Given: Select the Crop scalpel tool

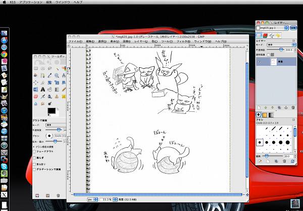Looking at the screenshot, I should point(43,82).
